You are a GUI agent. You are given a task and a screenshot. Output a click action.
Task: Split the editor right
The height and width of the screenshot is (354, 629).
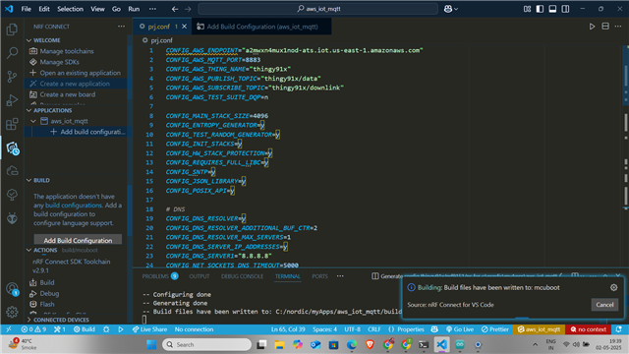coord(605,27)
